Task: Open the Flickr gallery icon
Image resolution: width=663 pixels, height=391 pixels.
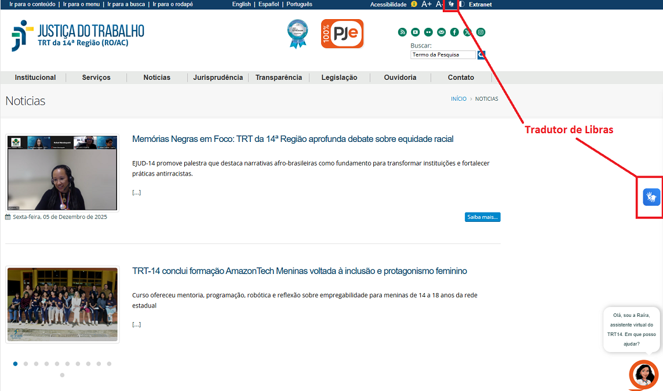Action: [x=428, y=32]
